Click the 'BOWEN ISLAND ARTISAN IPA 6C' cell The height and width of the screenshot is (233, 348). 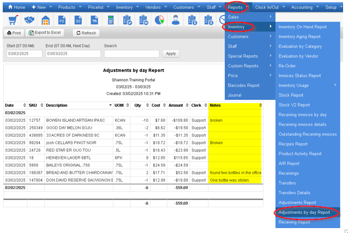(x=79, y=121)
